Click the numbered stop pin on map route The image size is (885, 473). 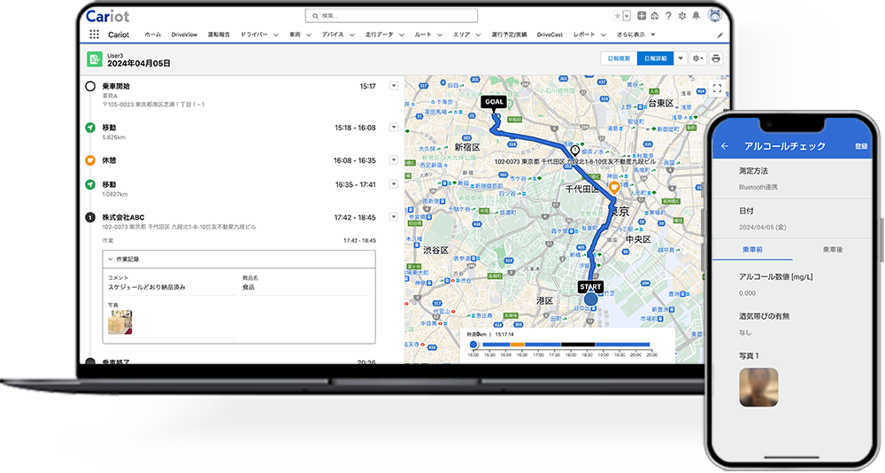pos(574,151)
